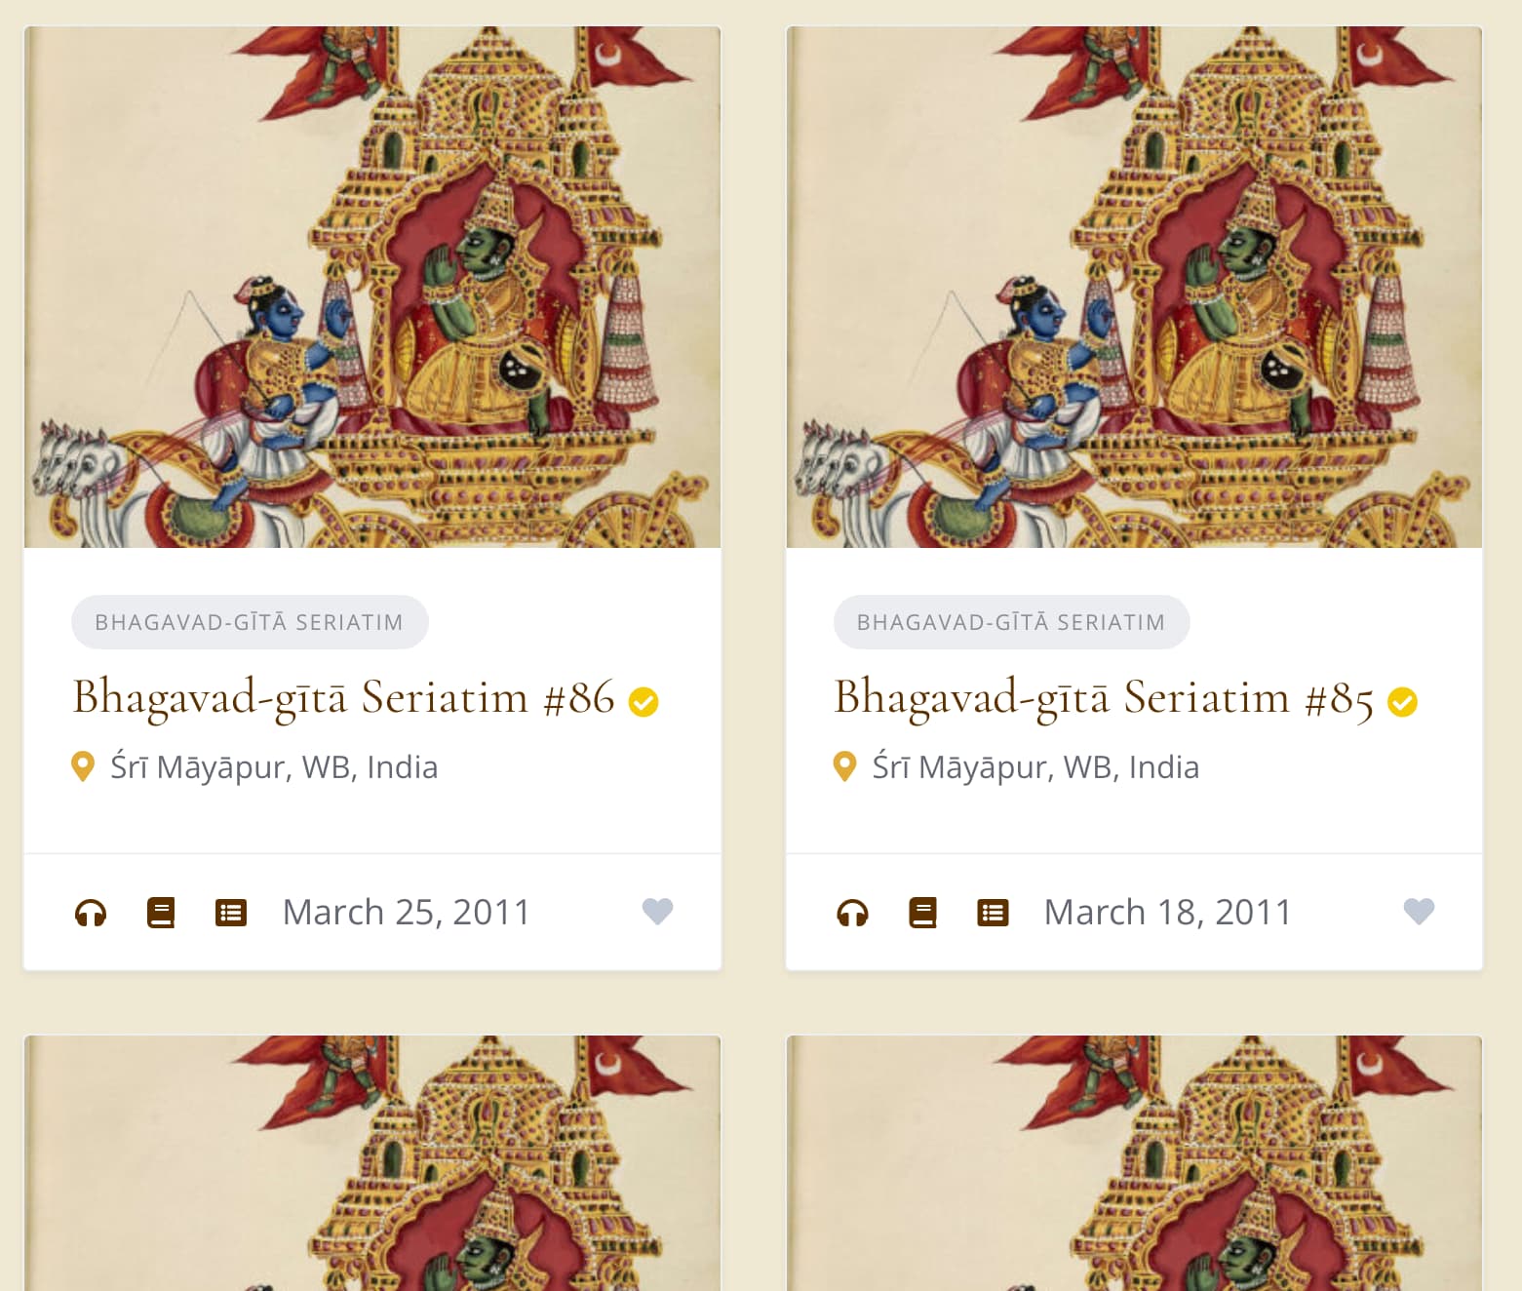This screenshot has height=1291, width=1522.
Task: Click location pin icon on Seriatim #86 card
Action: pos(83,766)
